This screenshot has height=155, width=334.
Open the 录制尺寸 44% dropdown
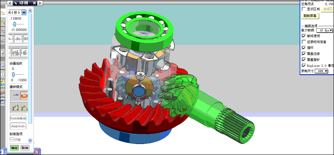point(321,71)
